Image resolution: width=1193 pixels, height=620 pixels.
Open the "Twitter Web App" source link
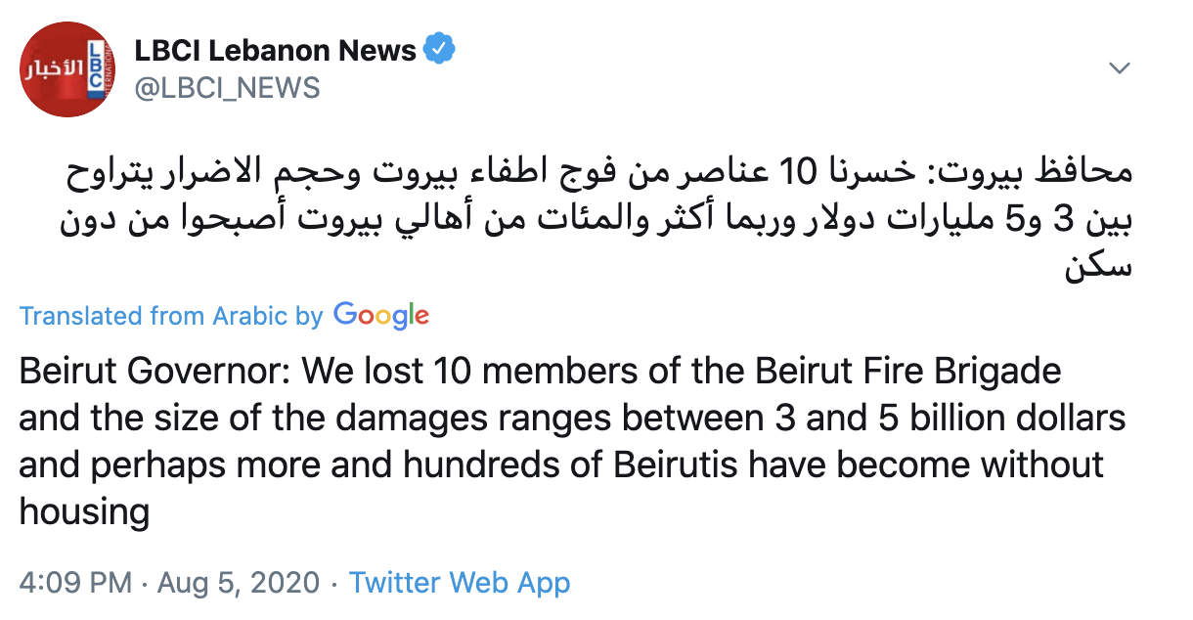coord(460,584)
